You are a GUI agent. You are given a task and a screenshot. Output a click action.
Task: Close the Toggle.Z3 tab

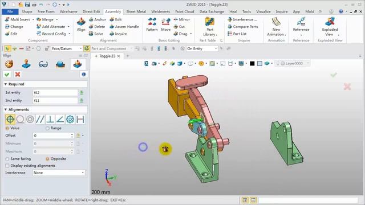click(x=119, y=56)
